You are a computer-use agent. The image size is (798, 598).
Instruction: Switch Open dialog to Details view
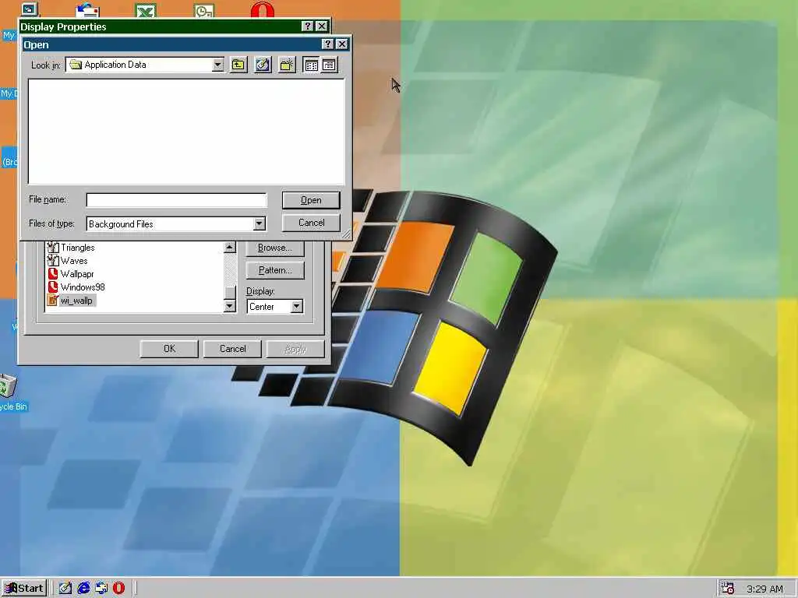tap(329, 65)
